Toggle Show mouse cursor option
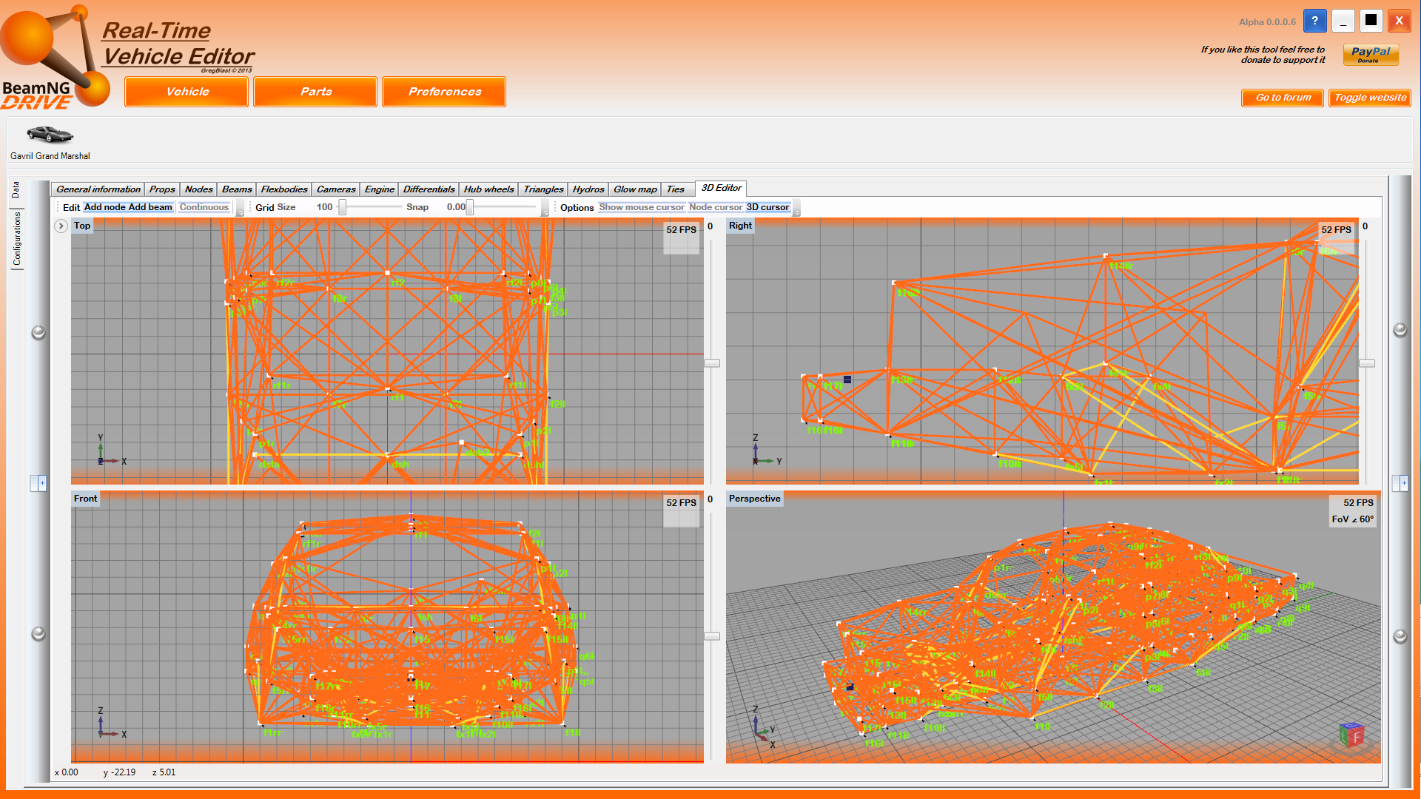Image resolution: width=1421 pixels, height=799 pixels. click(x=641, y=207)
